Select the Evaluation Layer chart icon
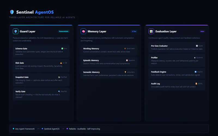The width and height of the screenshot is (218, 136). [x=151, y=31]
